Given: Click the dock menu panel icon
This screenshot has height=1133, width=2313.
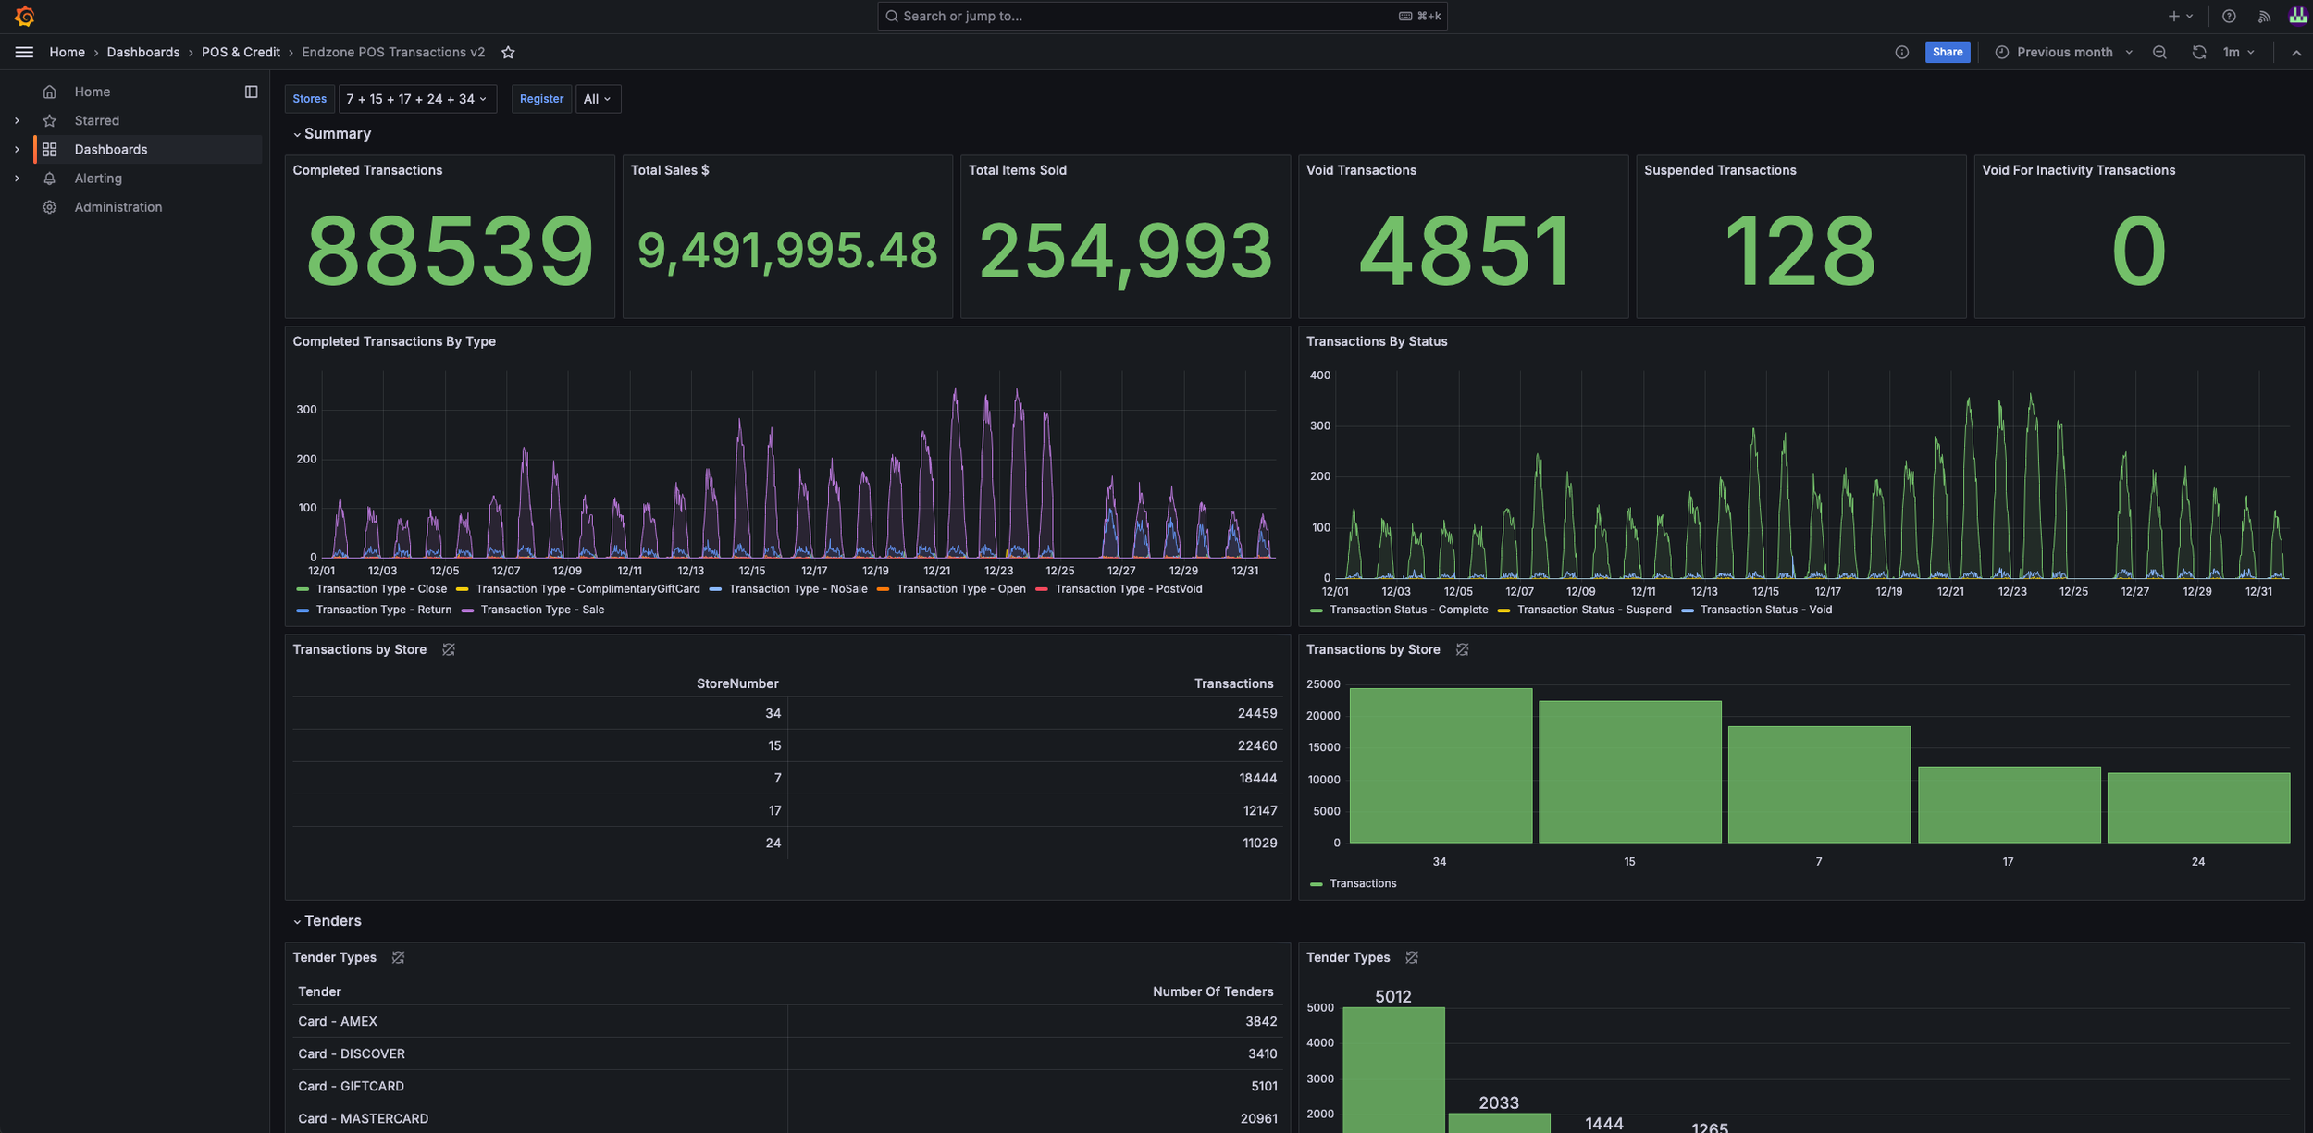Looking at the screenshot, I should pyautogui.click(x=251, y=92).
